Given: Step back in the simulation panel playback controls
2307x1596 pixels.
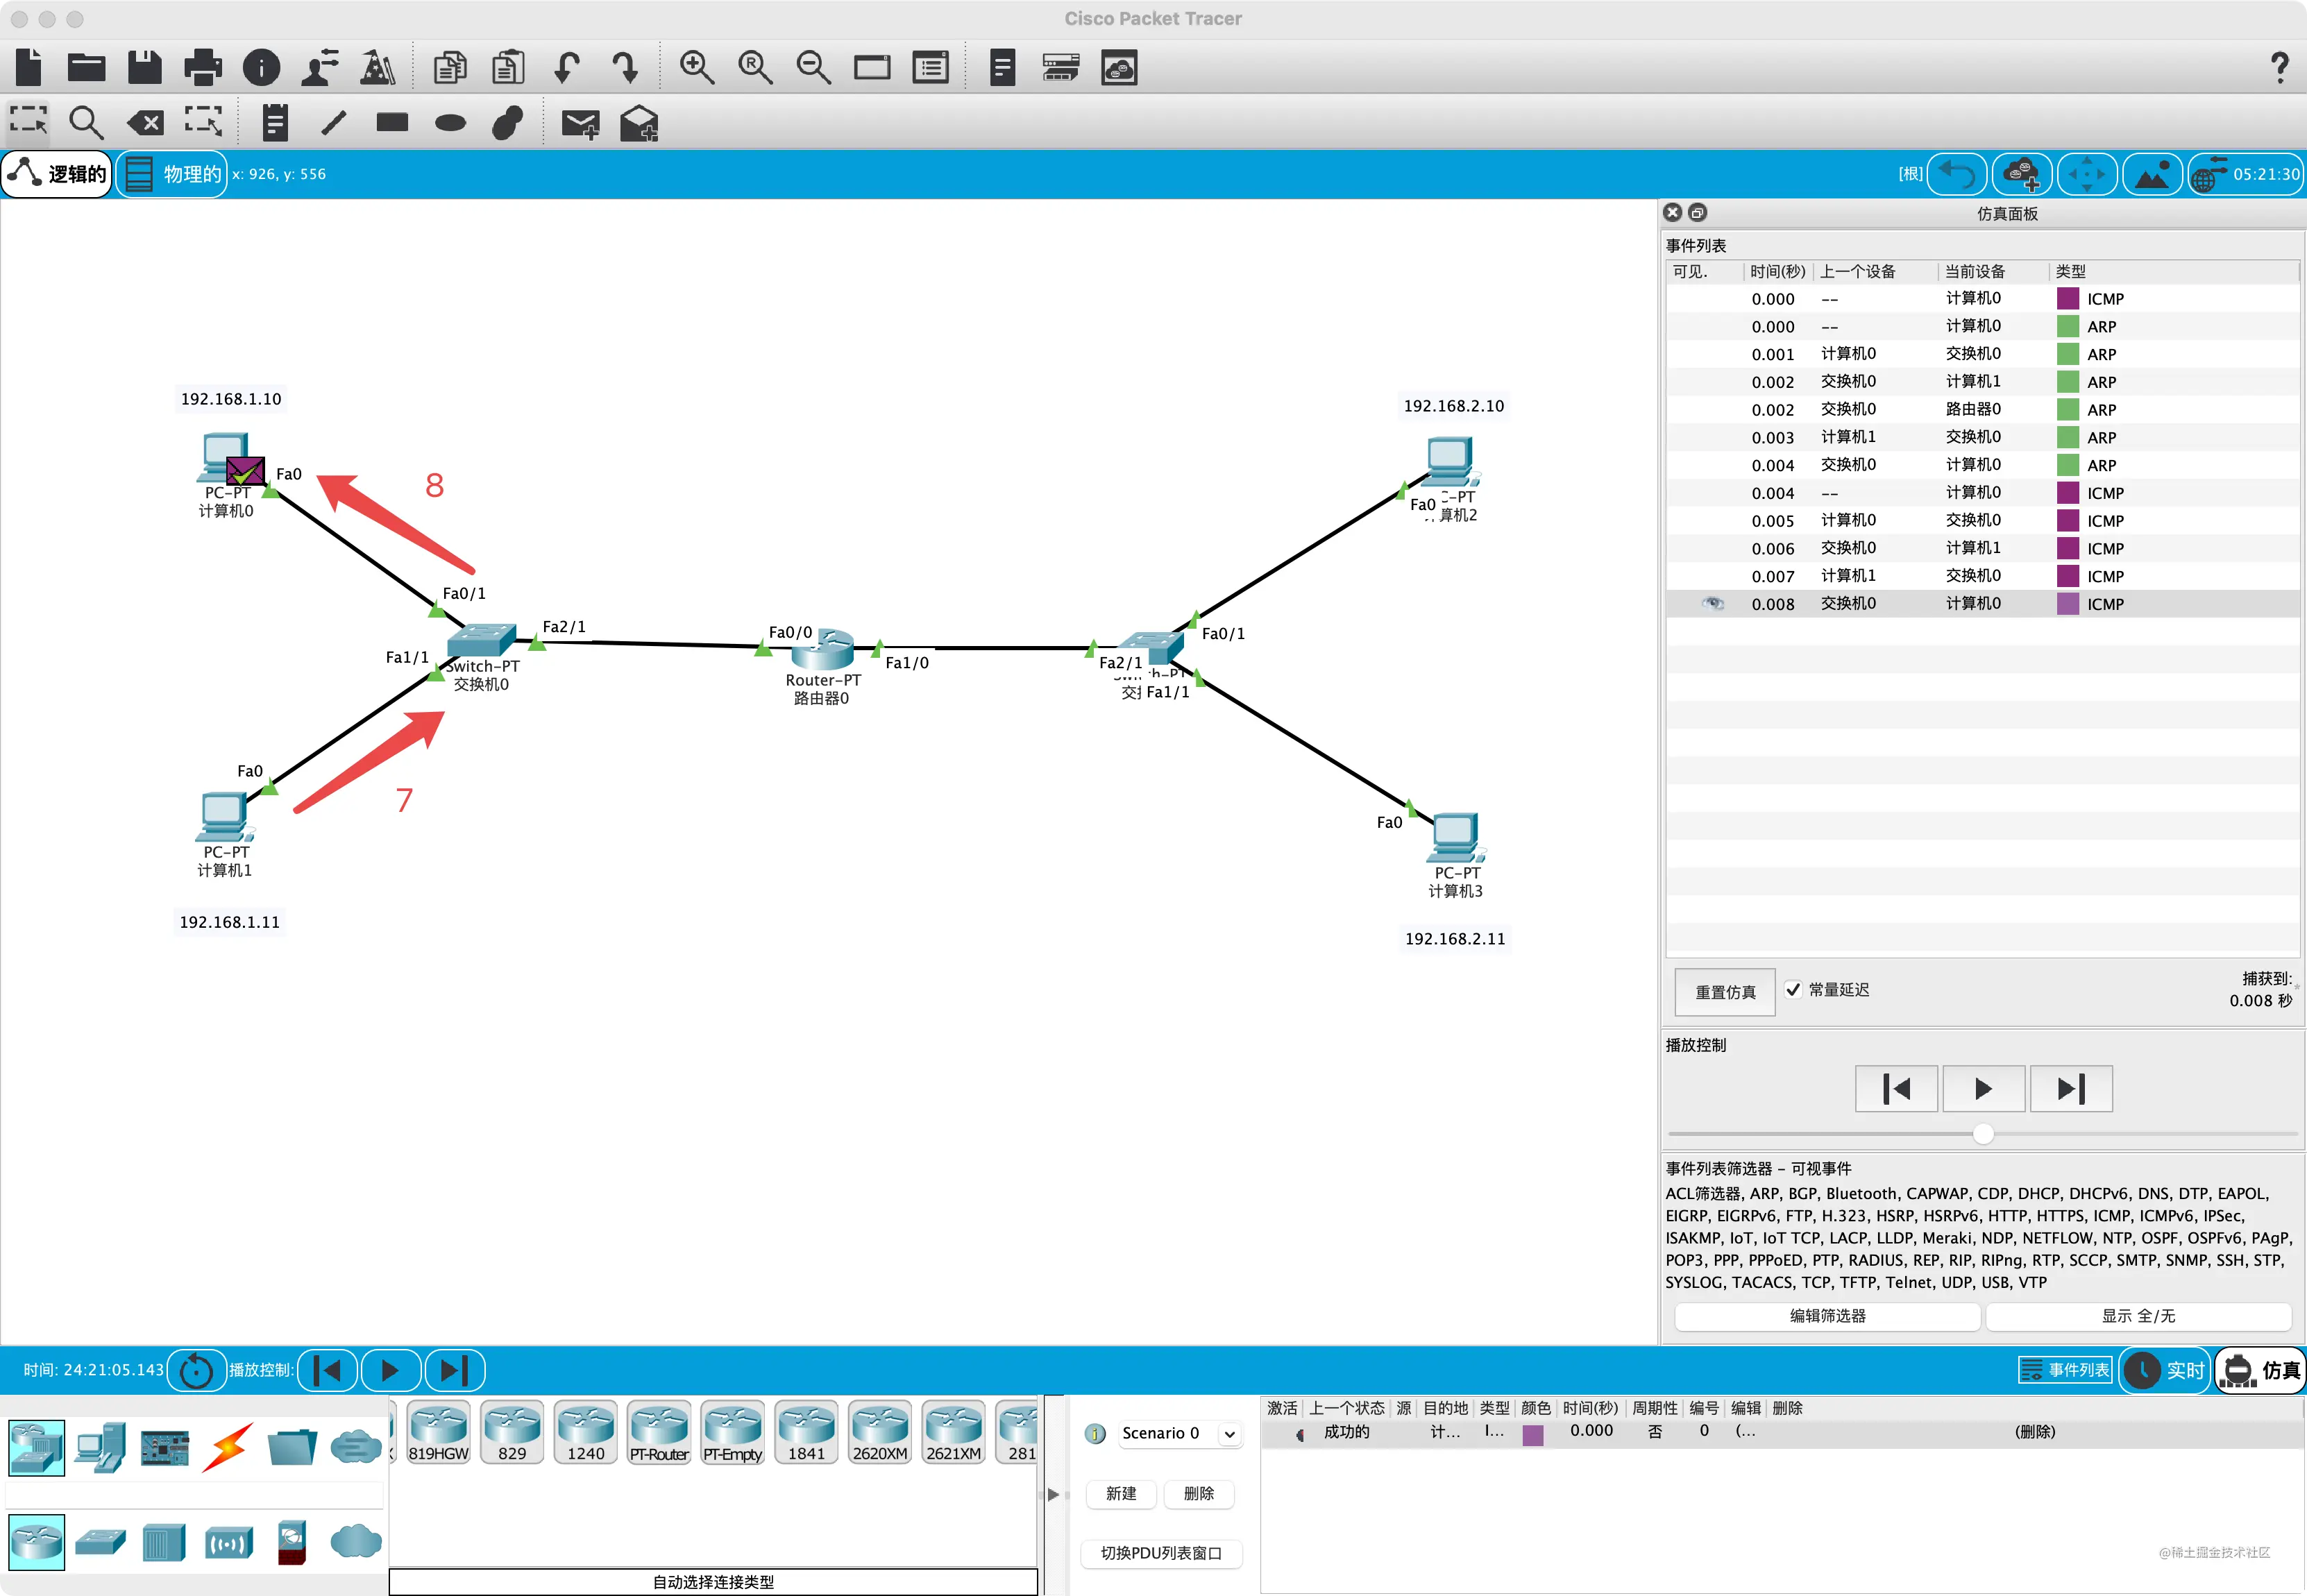Looking at the screenshot, I should (1896, 1088).
